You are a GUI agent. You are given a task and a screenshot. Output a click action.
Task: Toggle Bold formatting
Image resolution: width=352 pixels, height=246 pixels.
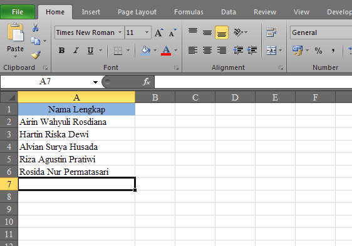[x=61, y=51]
